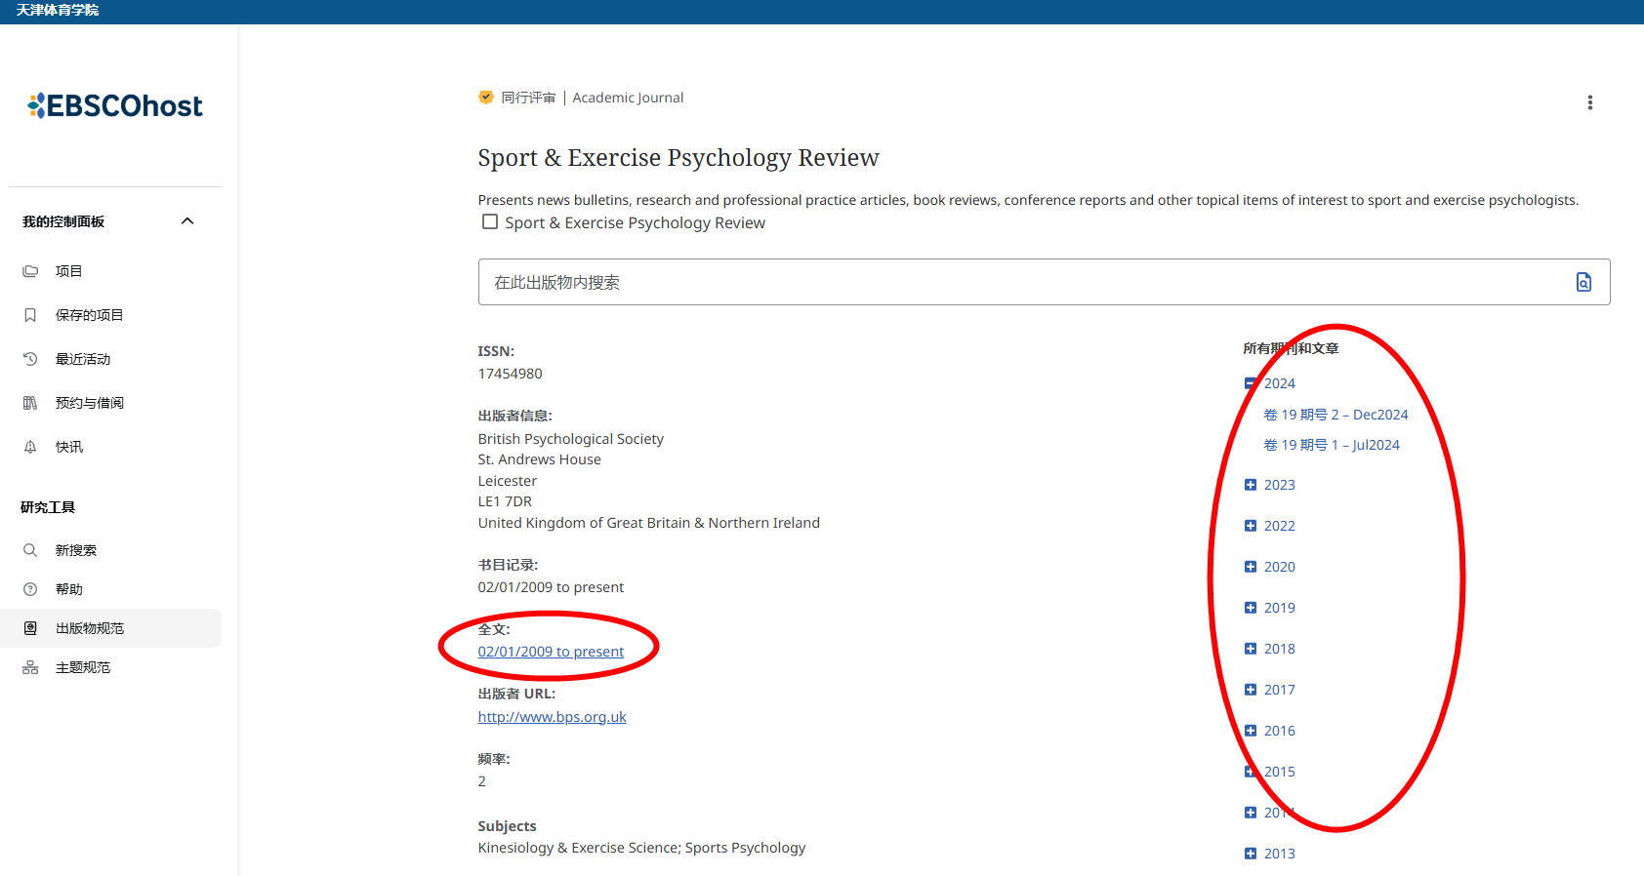Click the bell icon for alerts
This screenshot has height=876, width=1644.
click(x=30, y=447)
